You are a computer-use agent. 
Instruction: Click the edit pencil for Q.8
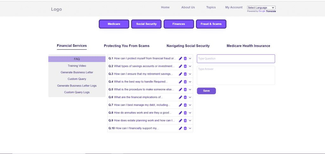(x=181, y=113)
